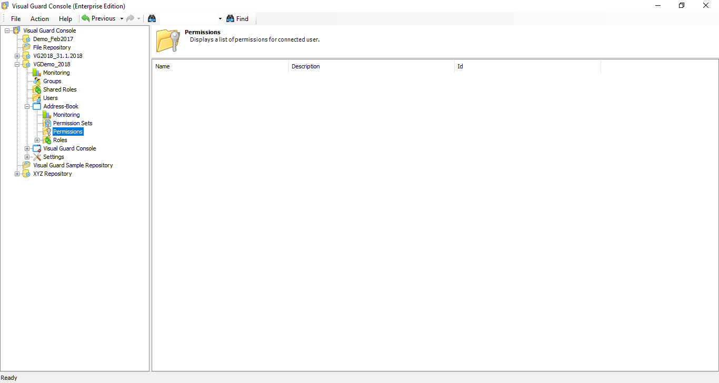
Task: Select the root Visual Guard Console icon
Action: pyautogui.click(x=17, y=31)
